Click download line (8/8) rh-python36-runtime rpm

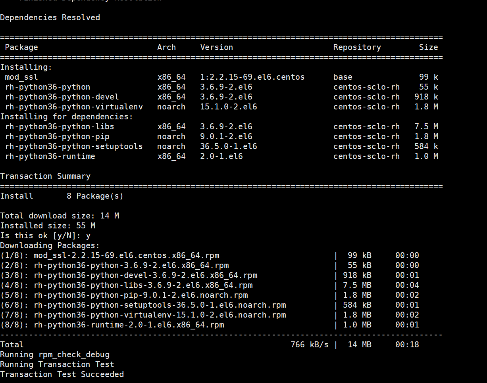coord(210,325)
